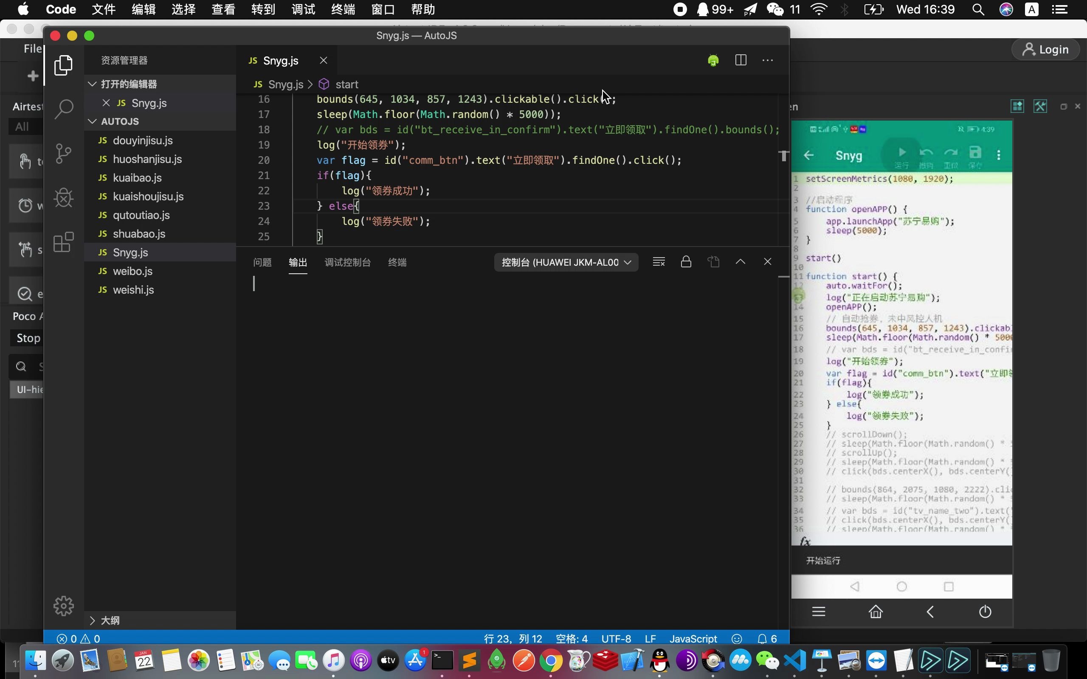1087x679 pixels.
Task: Change the LF end-of-line sequence
Action: tap(651, 639)
